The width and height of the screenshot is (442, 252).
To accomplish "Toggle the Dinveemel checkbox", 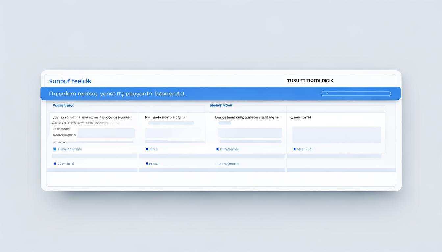I will (x=217, y=149).
